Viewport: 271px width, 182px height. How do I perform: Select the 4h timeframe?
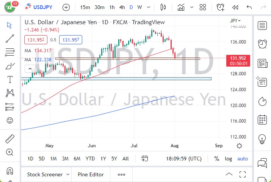[x=122, y=7]
